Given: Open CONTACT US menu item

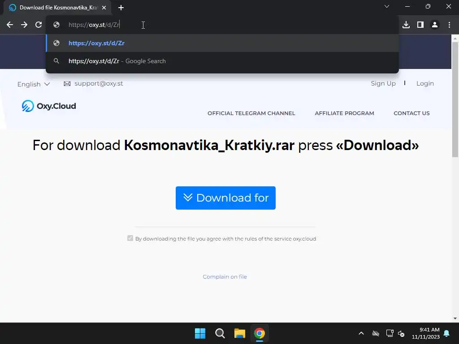Looking at the screenshot, I should [411, 113].
